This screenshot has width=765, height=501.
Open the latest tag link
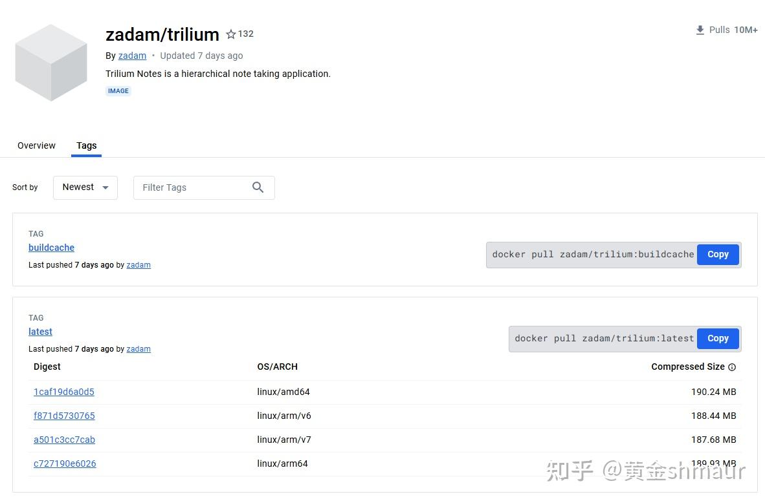[x=40, y=331]
